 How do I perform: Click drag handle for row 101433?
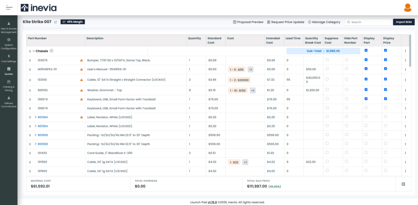pyautogui.click(x=30, y=153)
